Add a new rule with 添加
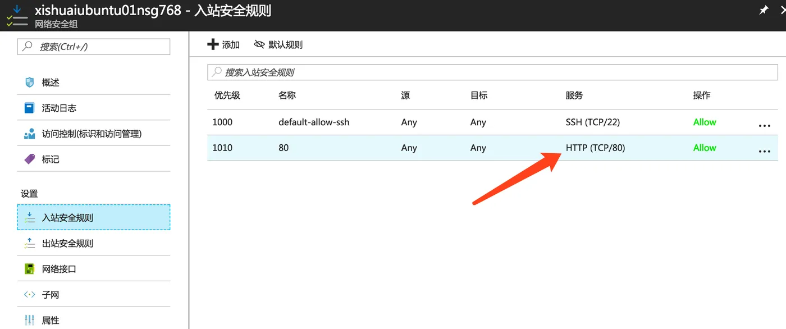 coord(223,44)
